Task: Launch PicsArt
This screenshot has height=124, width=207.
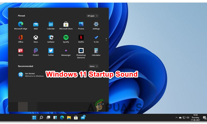Action: click(x=36, y=52)
